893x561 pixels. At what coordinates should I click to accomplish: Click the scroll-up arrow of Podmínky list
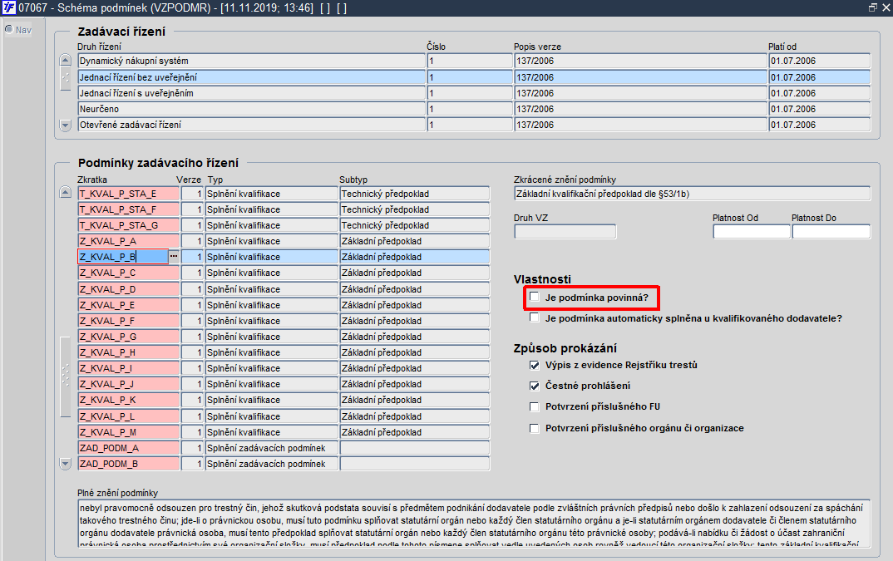pyautogui.click(x=66, y=193)
